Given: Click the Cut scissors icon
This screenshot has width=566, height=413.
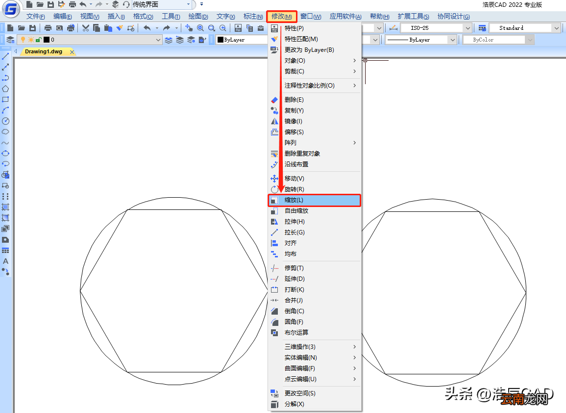Looking at the screenshot, I should click(86, 28).
